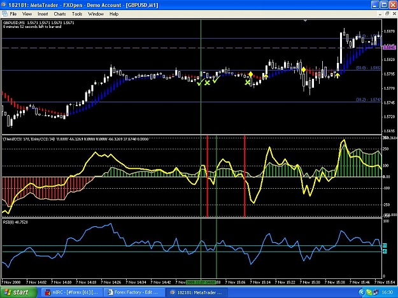
Task: Click the green Skype tray icon
Action: click(369, 292)
